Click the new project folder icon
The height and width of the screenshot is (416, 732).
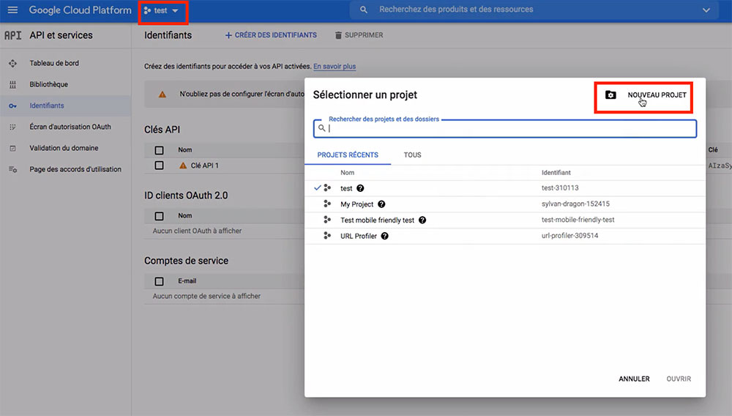pyautogui.click(x=610, y=94)
